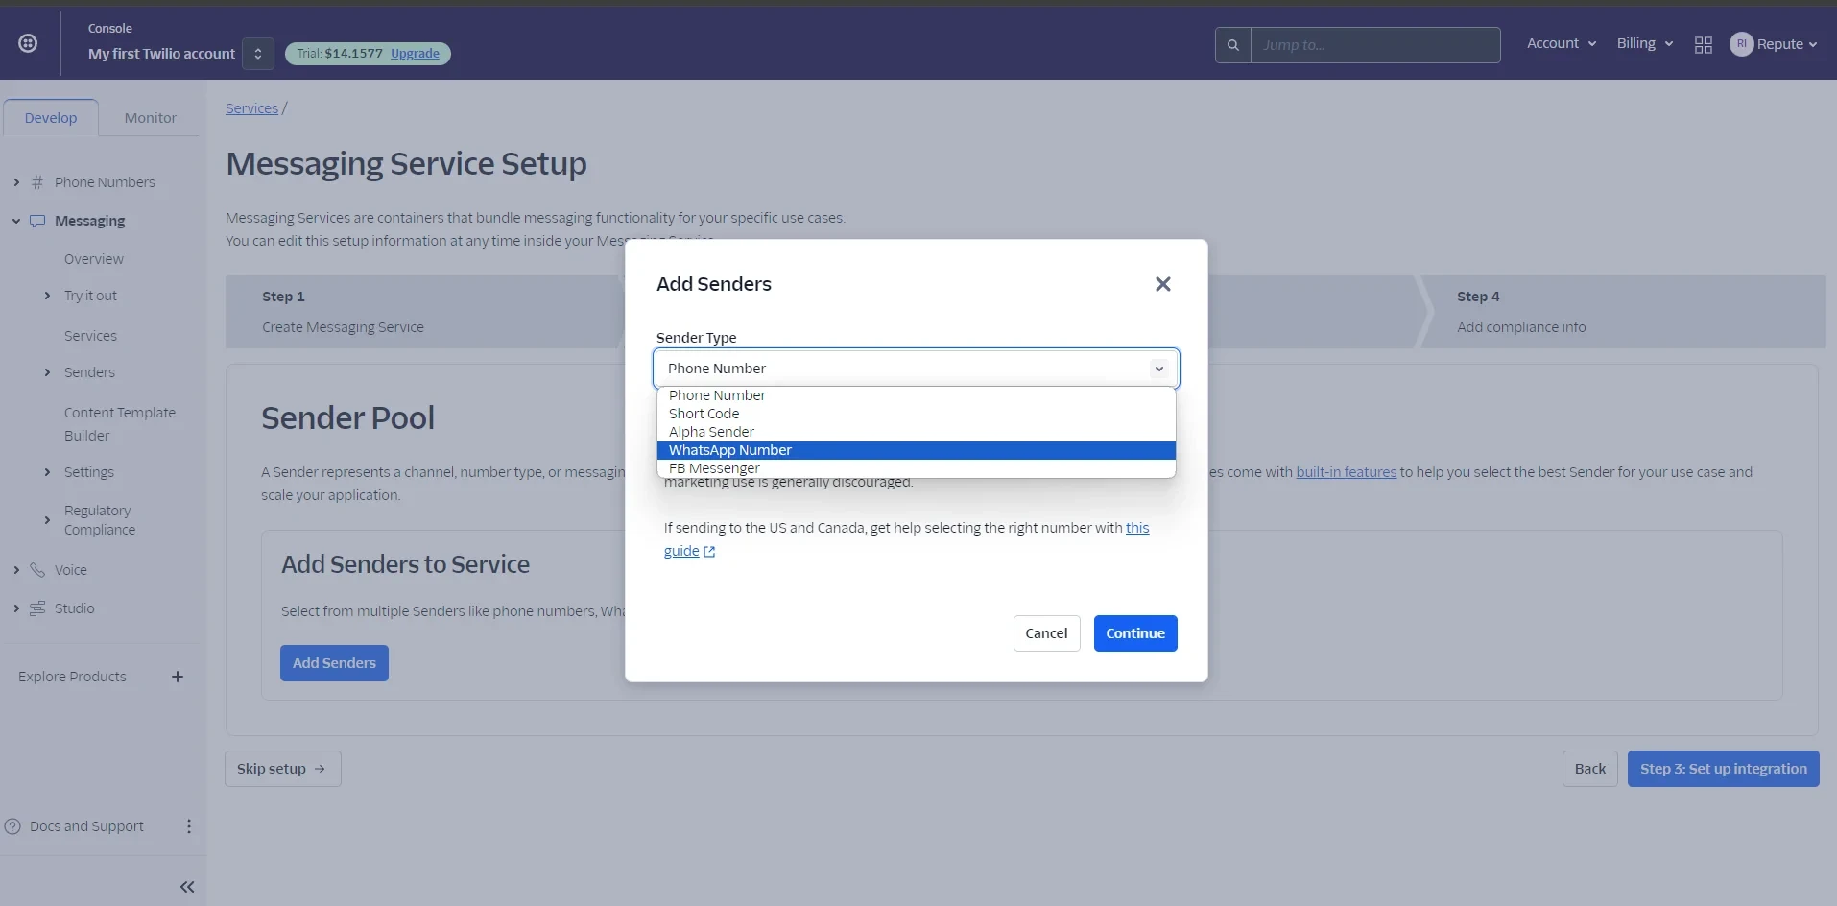1837x906 pixels.
Task: Click the Docs and Support help icon
Action: [x=12, y=826]
